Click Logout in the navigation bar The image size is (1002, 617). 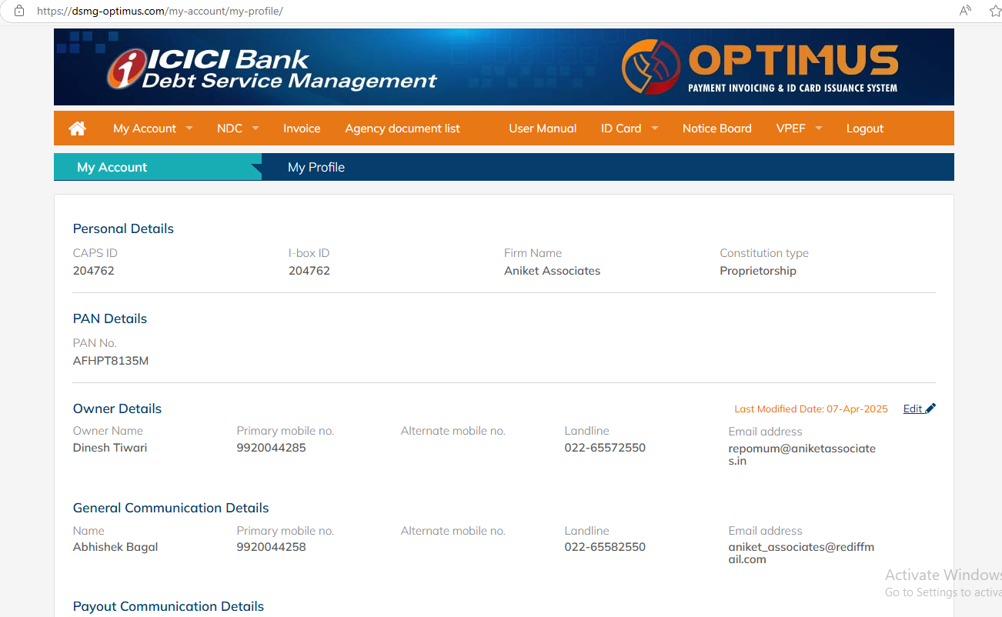coord(864,128)
